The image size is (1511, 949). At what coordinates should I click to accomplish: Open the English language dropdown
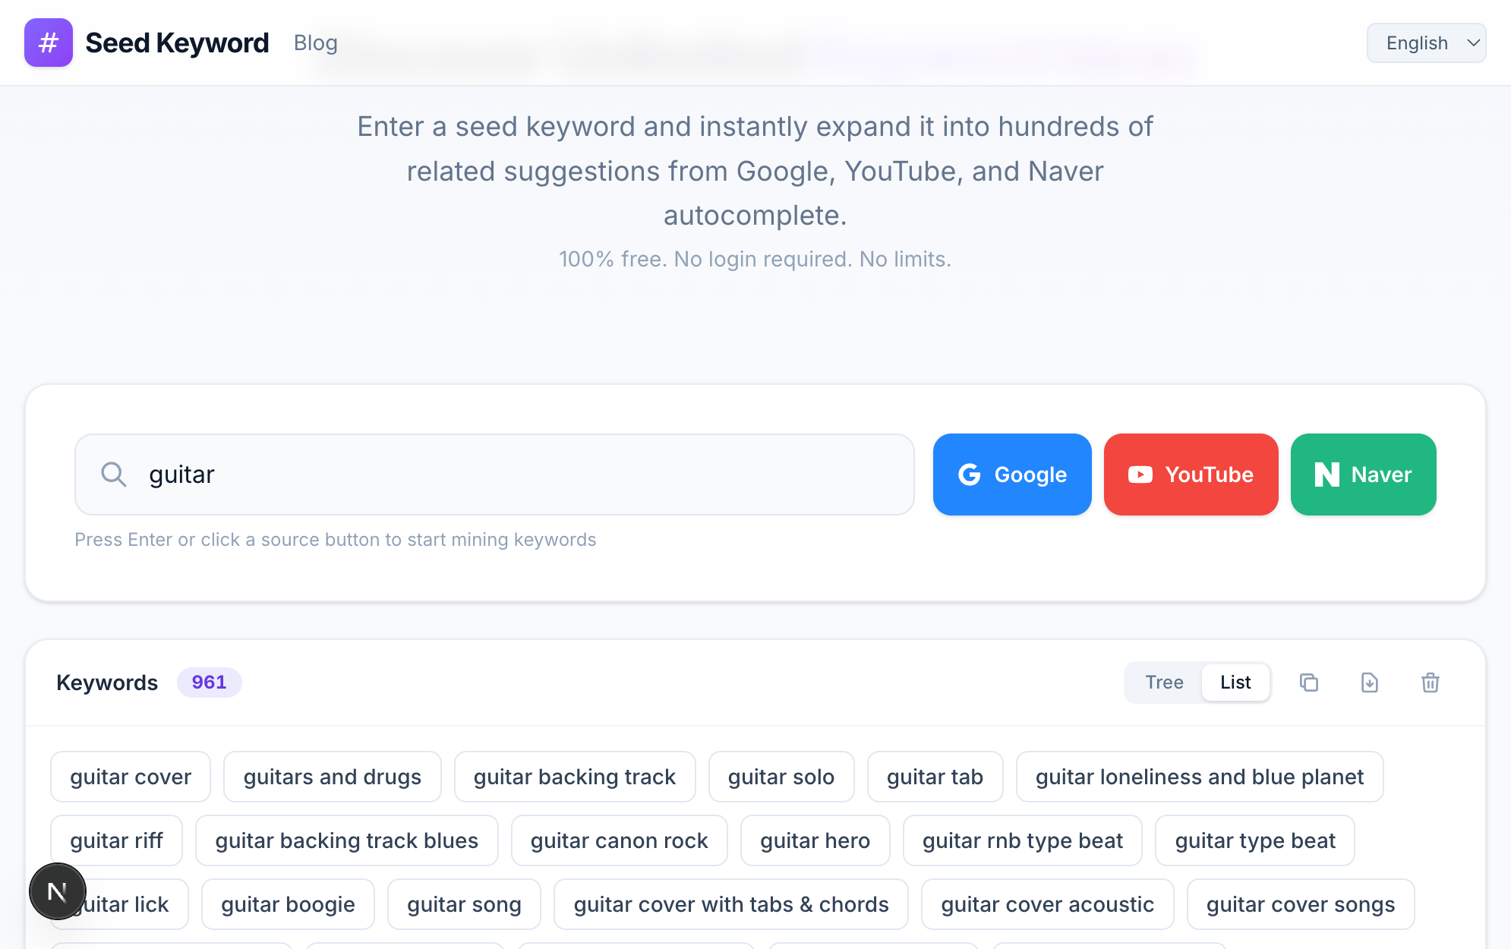pos(1426,43)
